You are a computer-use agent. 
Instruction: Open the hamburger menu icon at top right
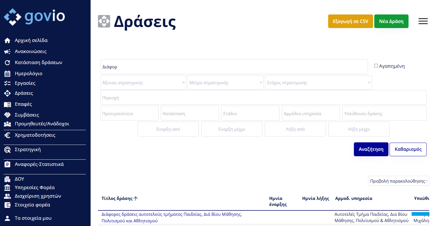point(423,21)
